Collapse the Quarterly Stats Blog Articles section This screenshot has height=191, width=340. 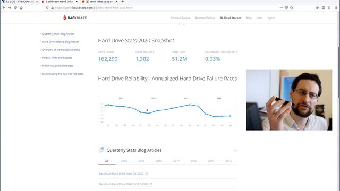pyautogui.click(x=235, y=150)
